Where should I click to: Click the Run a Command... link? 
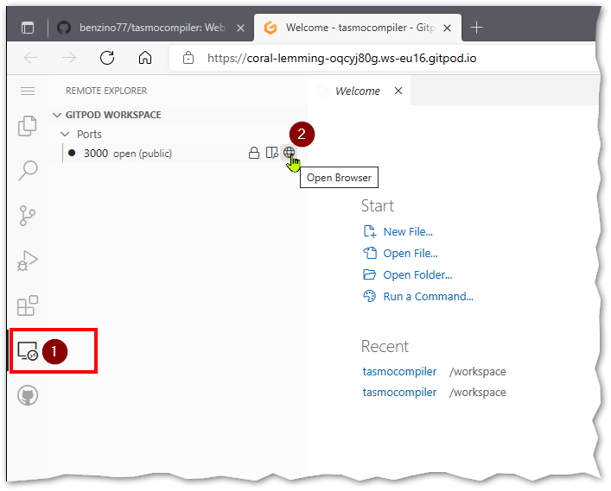click(428, 296)
